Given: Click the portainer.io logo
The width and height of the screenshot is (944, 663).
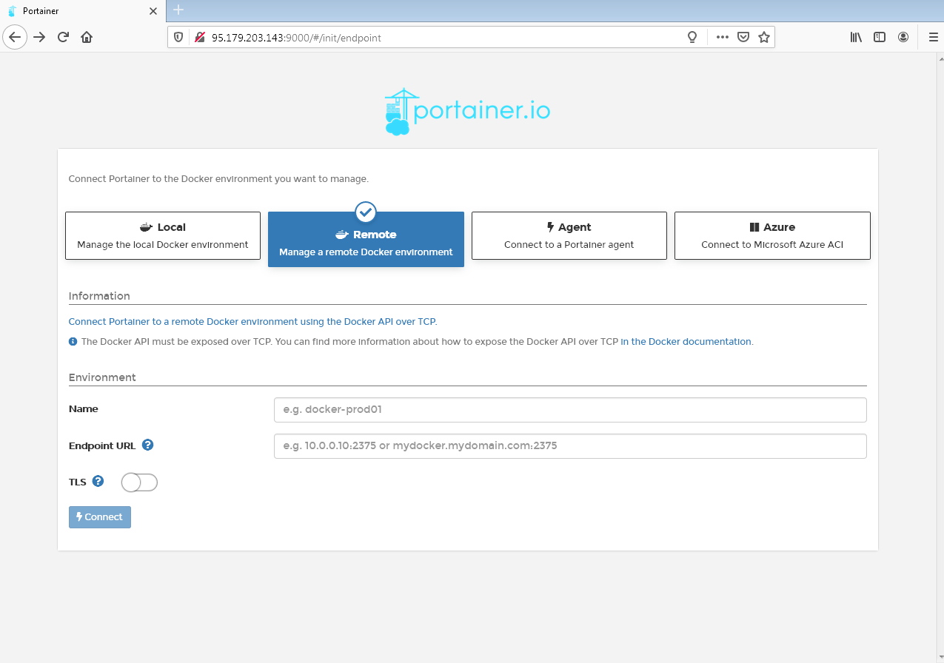Looking at the screenshot, I should pos(467,110).
